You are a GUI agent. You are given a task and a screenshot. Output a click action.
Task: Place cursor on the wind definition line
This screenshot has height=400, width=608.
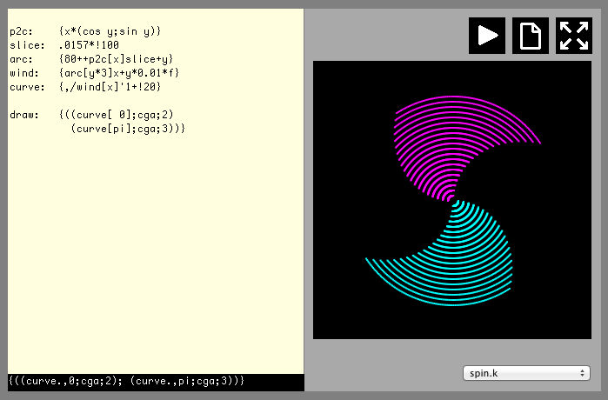tap(94, 73)
